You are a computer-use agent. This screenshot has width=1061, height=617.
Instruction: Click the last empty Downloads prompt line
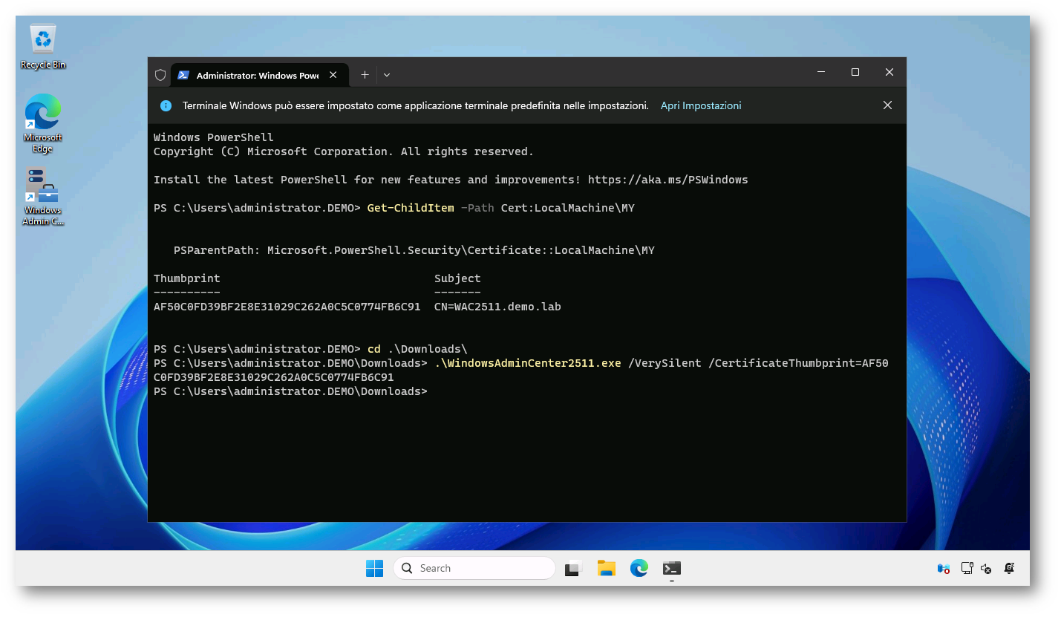pyautogui.click(x=290, y=391)
